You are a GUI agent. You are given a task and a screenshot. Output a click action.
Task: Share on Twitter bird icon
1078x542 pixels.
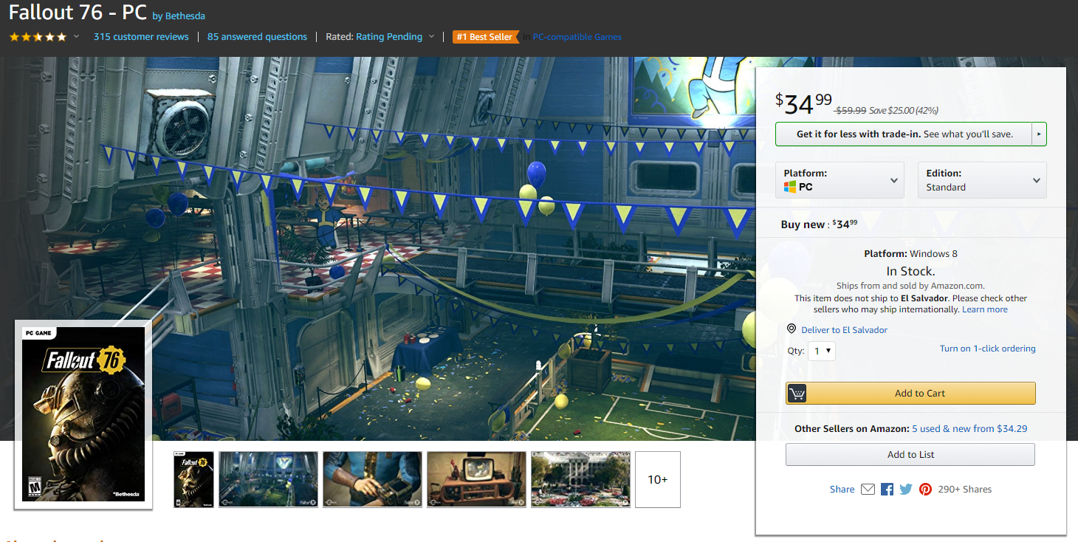pos(906,490)
